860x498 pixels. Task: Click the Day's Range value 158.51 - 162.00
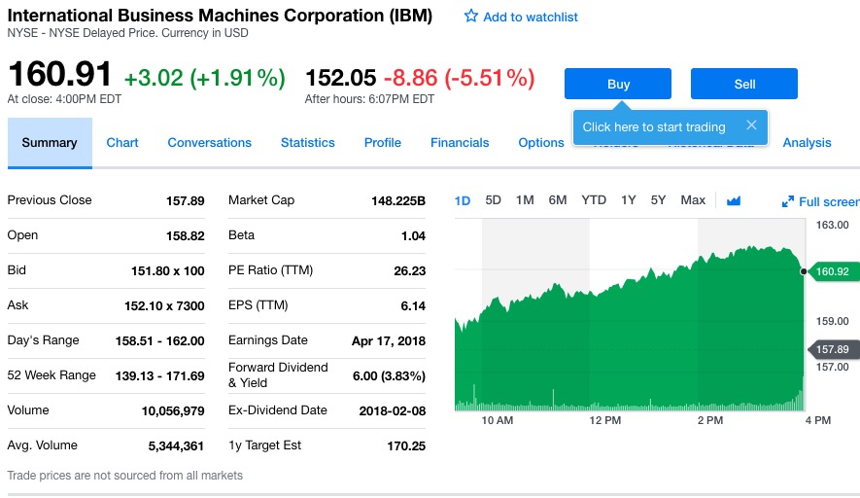(159, 341)
